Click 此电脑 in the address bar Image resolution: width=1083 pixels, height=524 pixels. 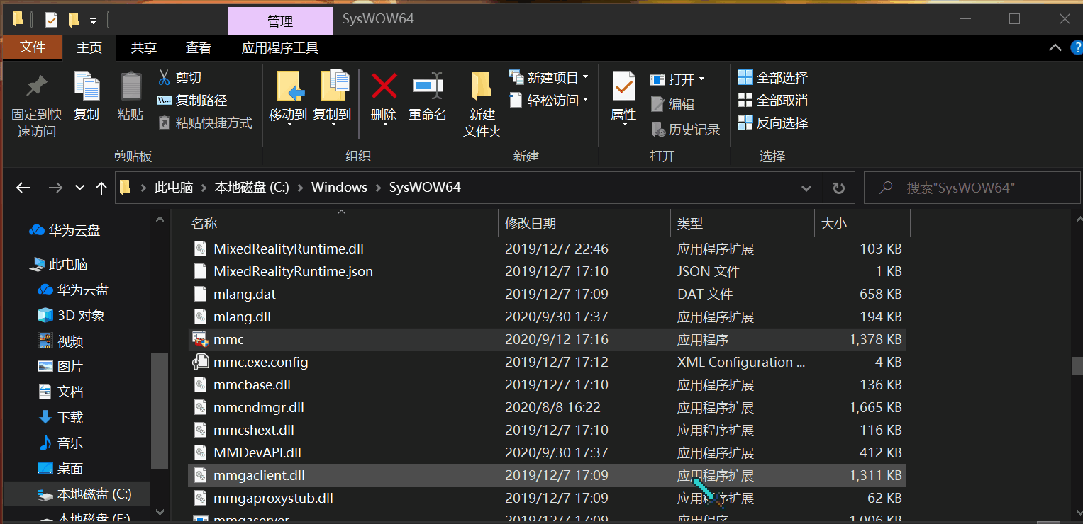(x=174, y=188)
